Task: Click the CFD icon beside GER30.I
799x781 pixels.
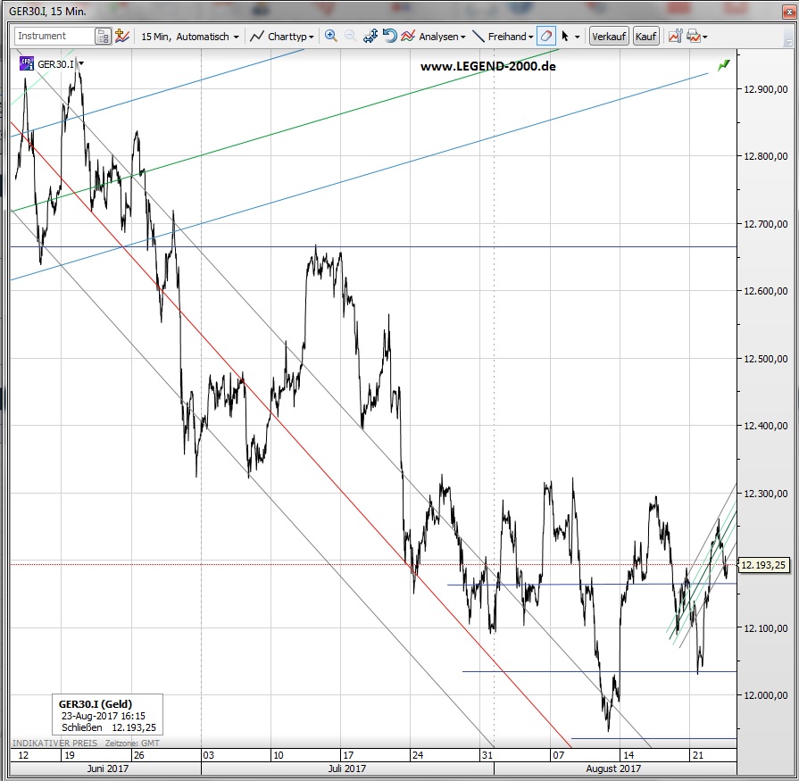Action: point(25,63)
